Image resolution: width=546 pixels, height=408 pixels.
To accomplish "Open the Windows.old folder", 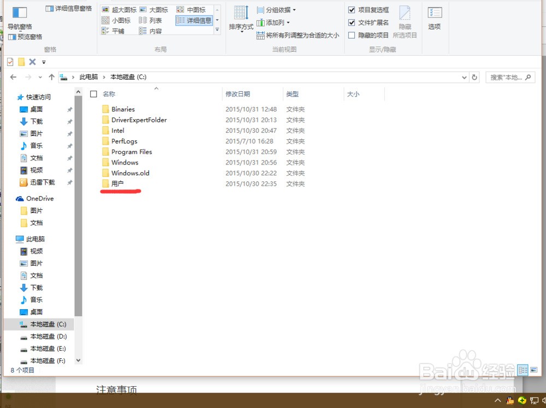I will (x=130, y=173).
